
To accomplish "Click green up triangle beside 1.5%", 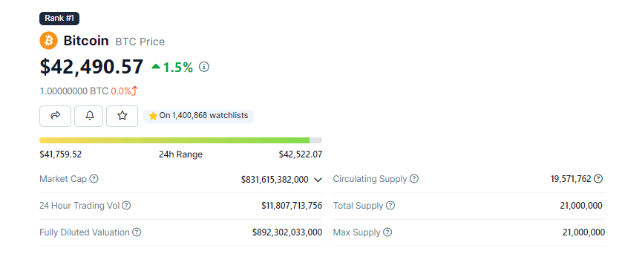I will coord(156,67).
